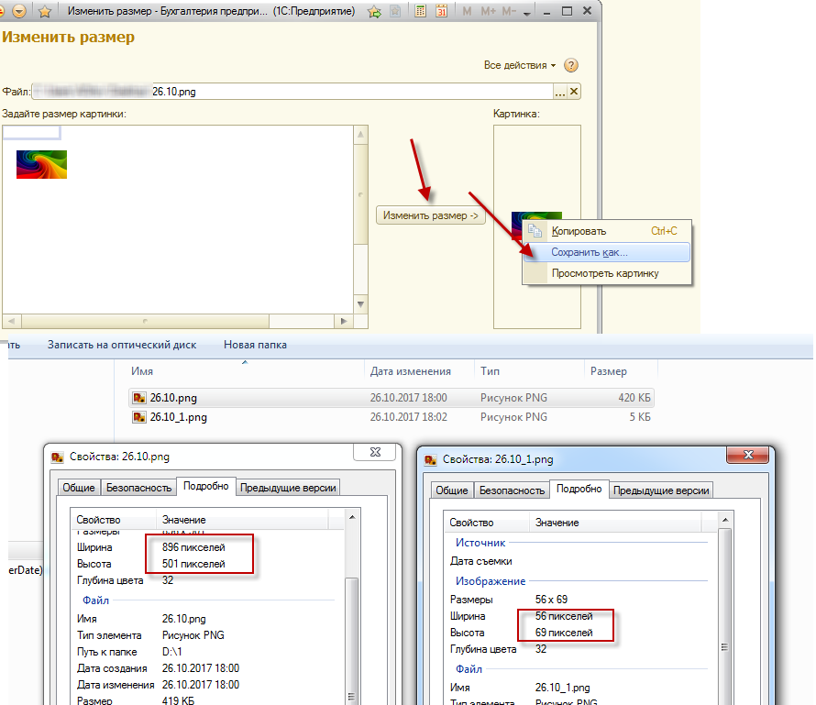Open Подробно tab in 26.10.png properties
This screenshot has width=816, height=705.
coord(206,486)
